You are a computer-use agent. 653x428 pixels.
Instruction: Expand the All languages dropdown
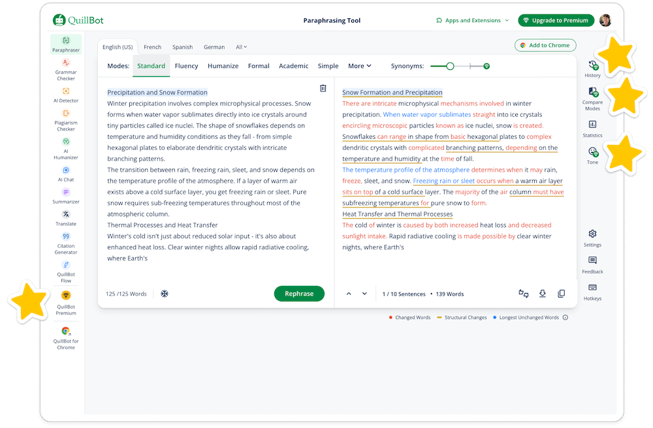coord(241,47)
